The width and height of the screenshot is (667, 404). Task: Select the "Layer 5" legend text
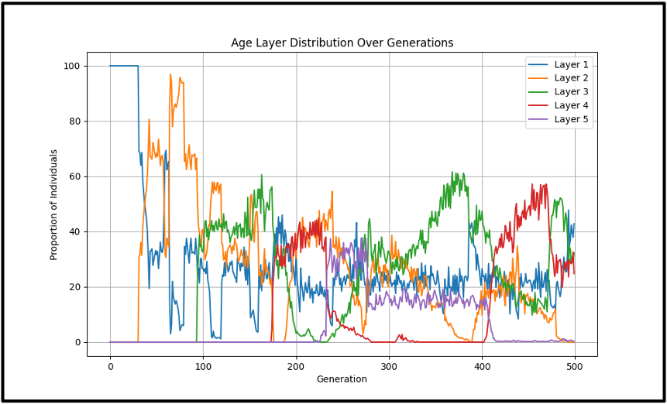(x=571, y=120)
